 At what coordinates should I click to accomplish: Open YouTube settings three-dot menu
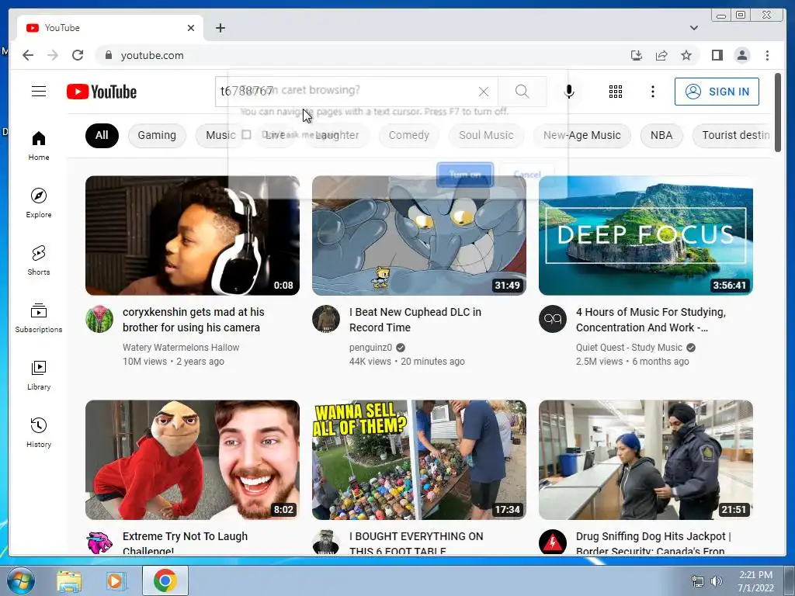pos(652,92)
